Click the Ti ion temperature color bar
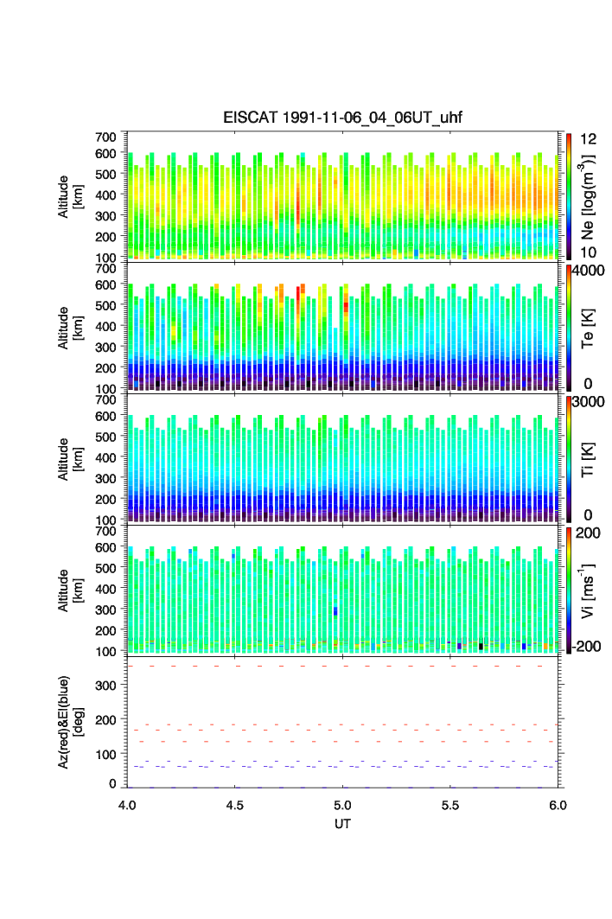 click(569, 458)
